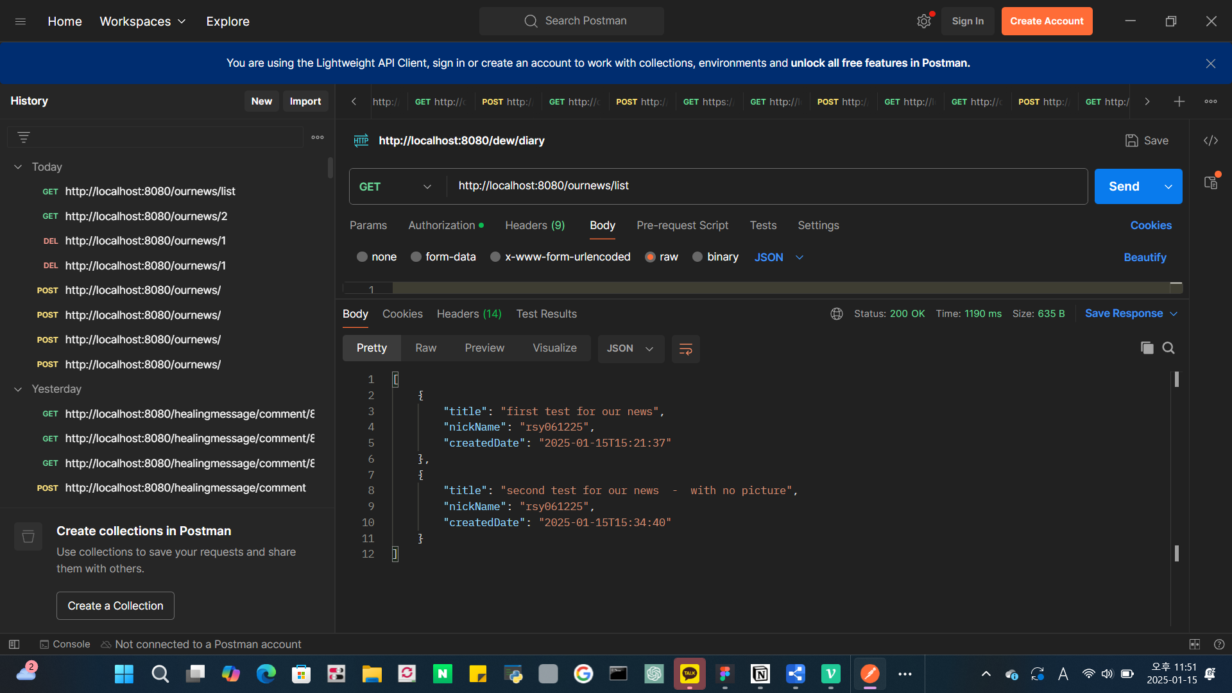
Task: Switch response view to Visualize
Action: 555,348
